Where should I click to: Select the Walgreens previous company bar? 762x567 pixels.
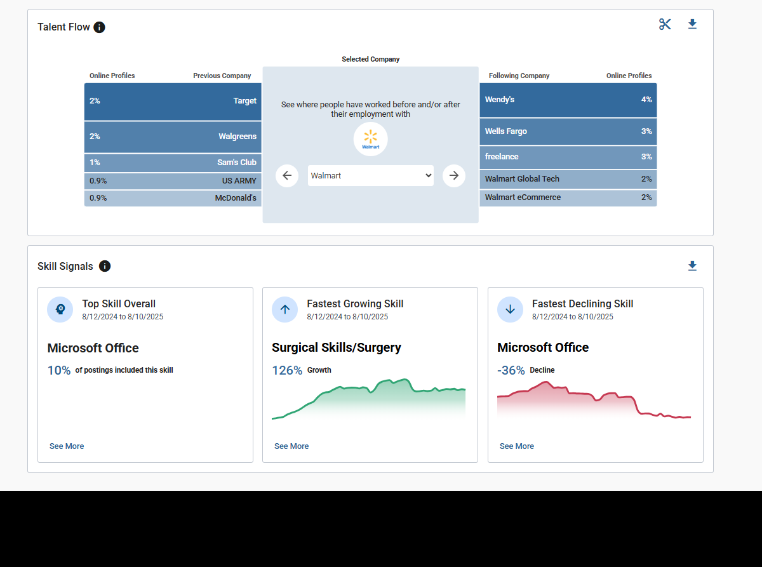click(173, 137)
